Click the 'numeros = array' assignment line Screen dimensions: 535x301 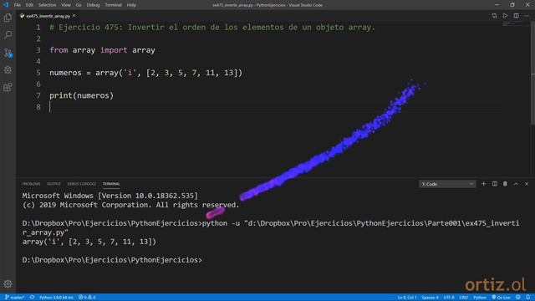pos(145,73)
